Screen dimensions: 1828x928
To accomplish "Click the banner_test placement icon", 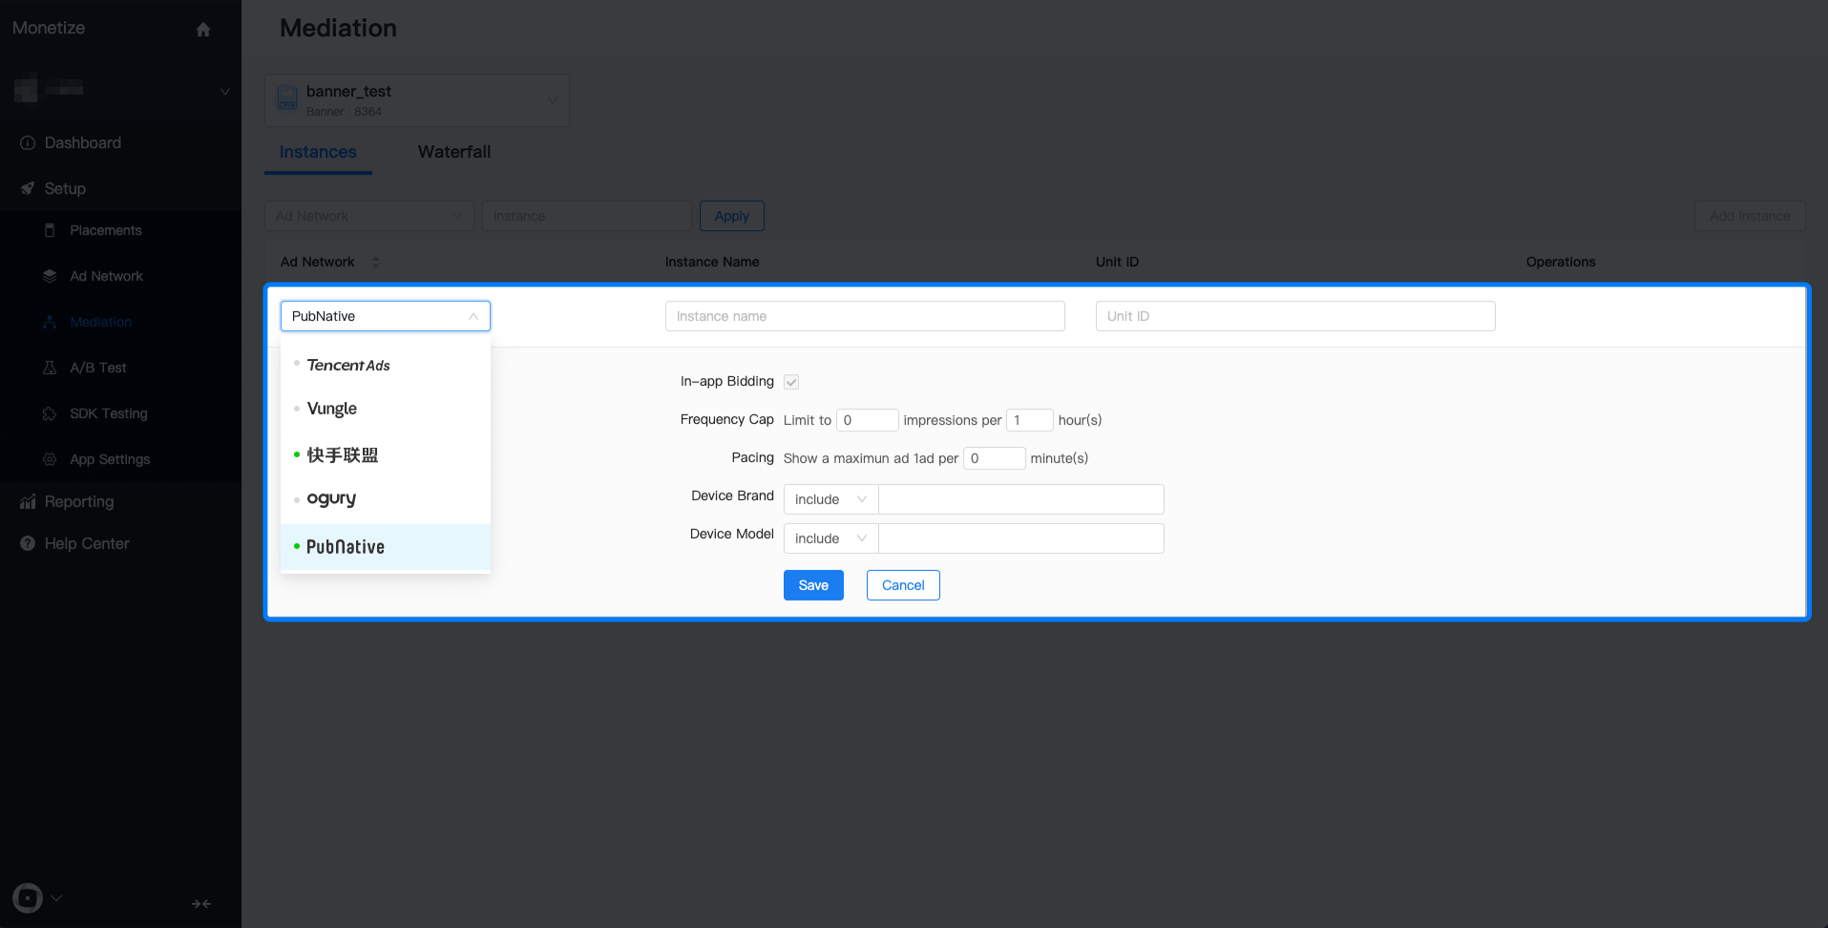I will (287, 98).
